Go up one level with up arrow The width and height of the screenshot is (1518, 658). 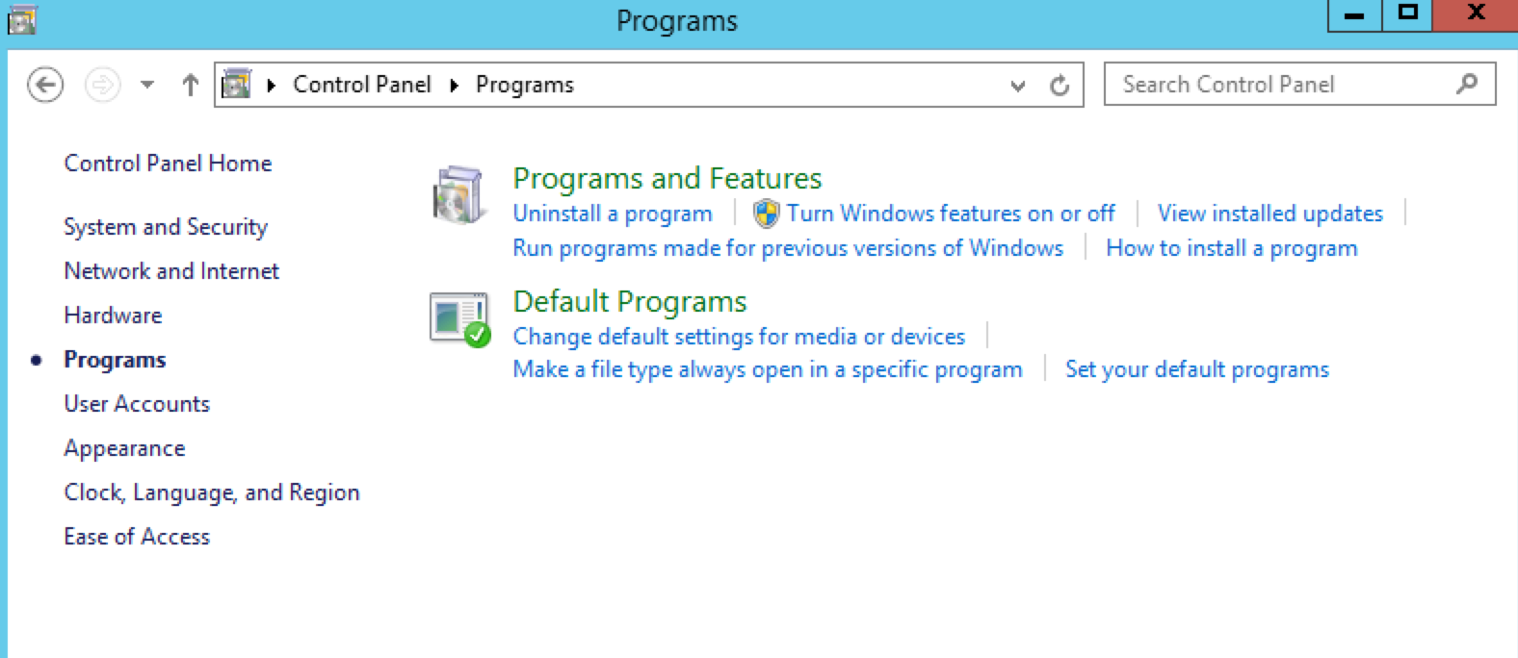tap(190, 85)
